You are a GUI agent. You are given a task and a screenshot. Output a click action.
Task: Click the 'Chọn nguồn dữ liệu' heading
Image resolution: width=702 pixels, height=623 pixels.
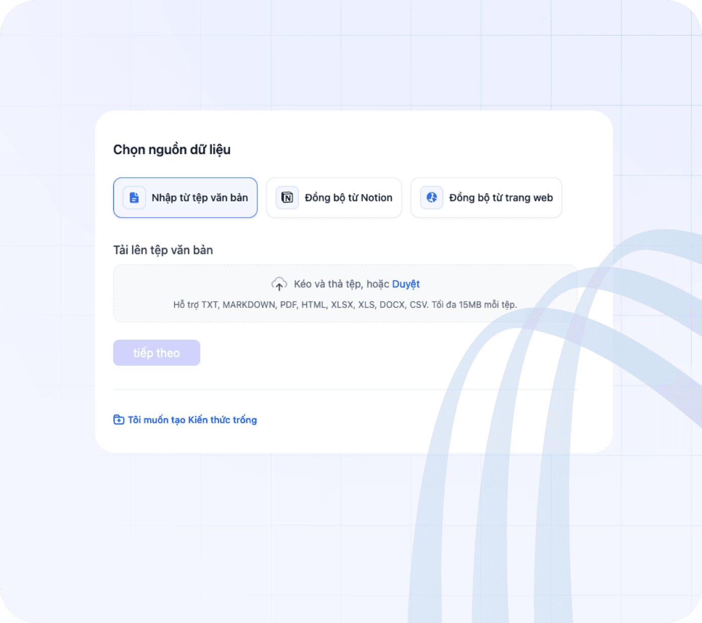[x=172, y=149]
